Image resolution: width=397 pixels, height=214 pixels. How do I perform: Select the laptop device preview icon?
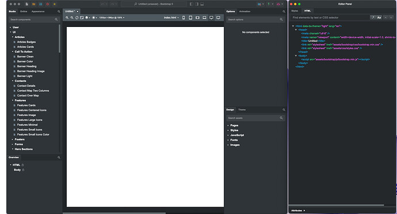point(204,18)
